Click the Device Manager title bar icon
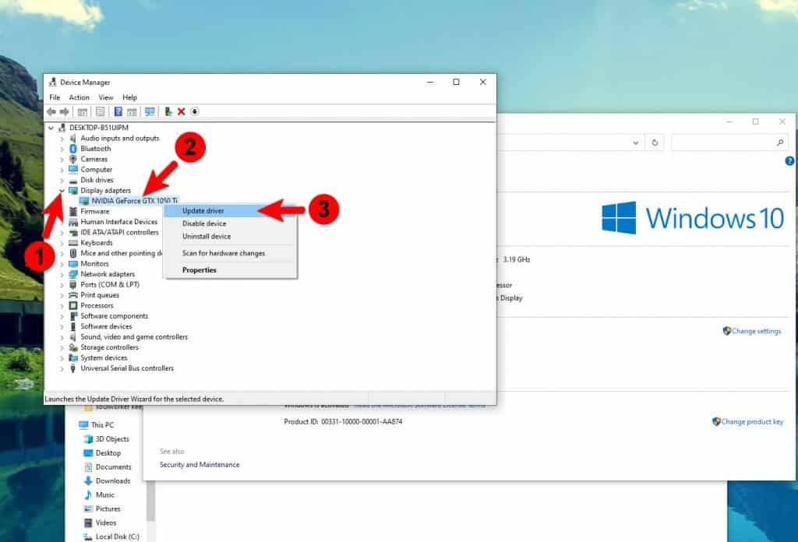This screenshot has height=542, width=798. click(x=52, y=82)
